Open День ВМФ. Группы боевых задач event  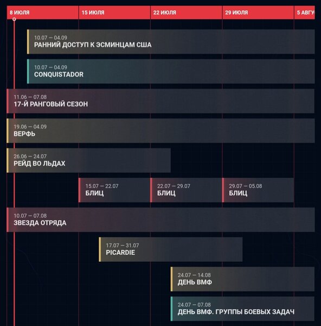coord(242,309)
